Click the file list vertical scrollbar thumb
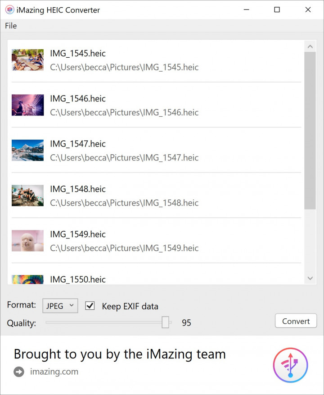324x395 pixels. coord(310,131)
